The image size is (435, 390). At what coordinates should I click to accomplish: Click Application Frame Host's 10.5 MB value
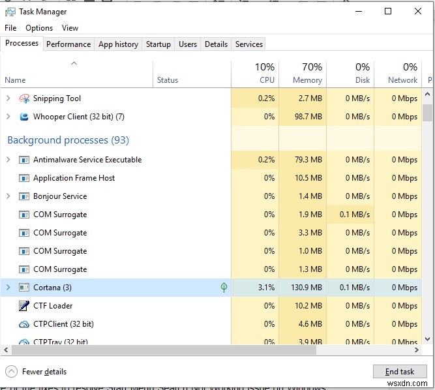pos(308,178)
